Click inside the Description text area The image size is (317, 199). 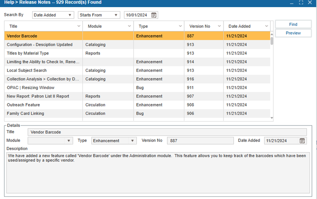point(158,172)
